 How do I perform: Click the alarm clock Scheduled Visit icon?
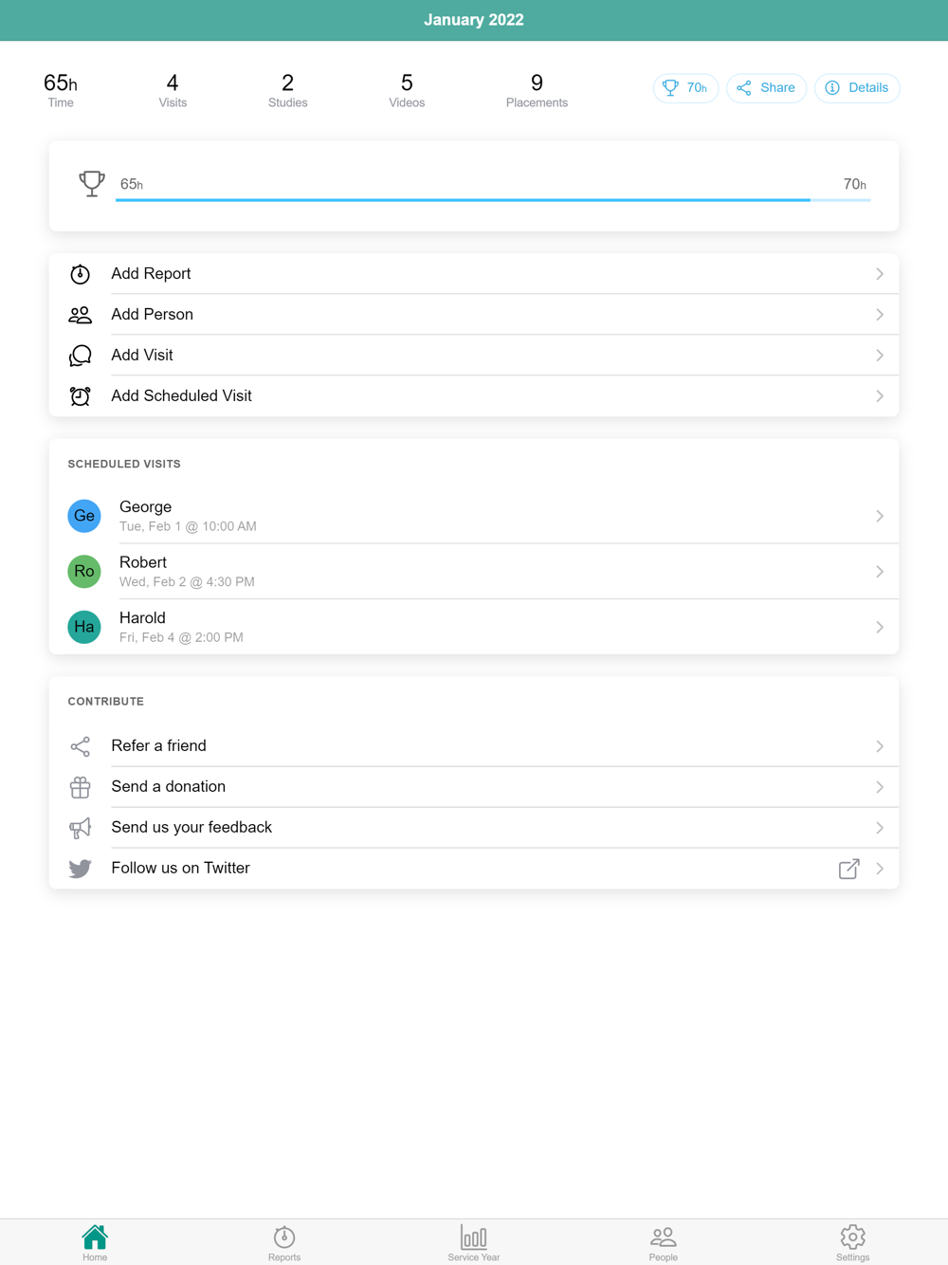coord(81,396)
